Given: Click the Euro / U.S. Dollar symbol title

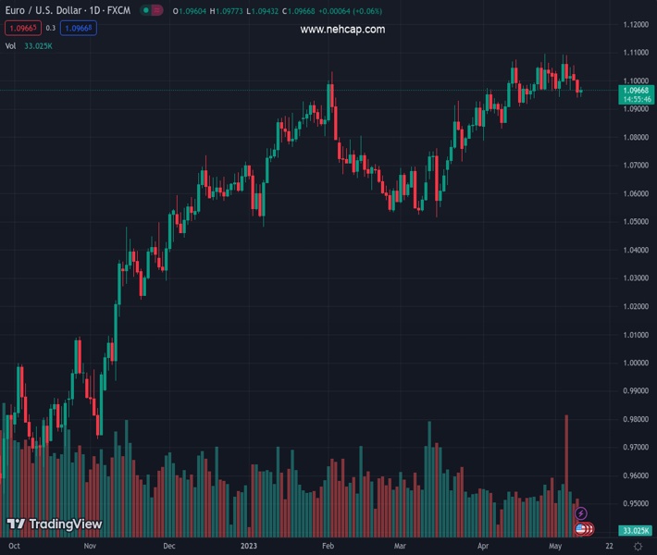Looking at the screenshot, I should 67,10.
